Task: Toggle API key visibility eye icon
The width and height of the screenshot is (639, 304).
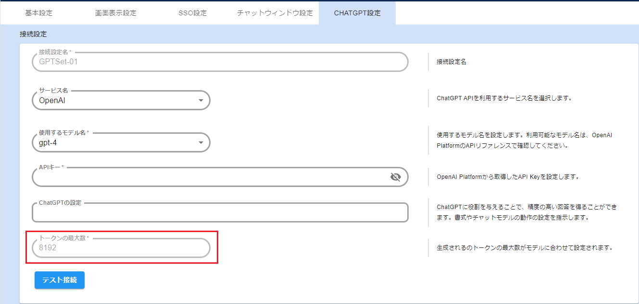Action: point(395,177)
